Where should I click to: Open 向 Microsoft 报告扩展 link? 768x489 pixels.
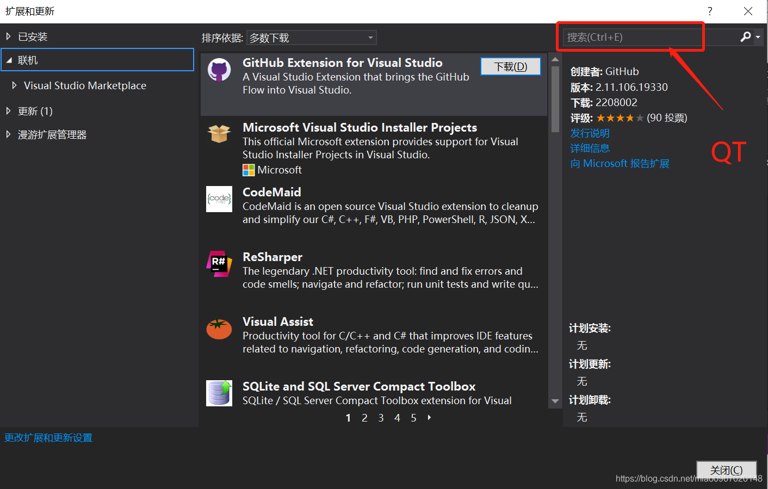tap(620, 164)
